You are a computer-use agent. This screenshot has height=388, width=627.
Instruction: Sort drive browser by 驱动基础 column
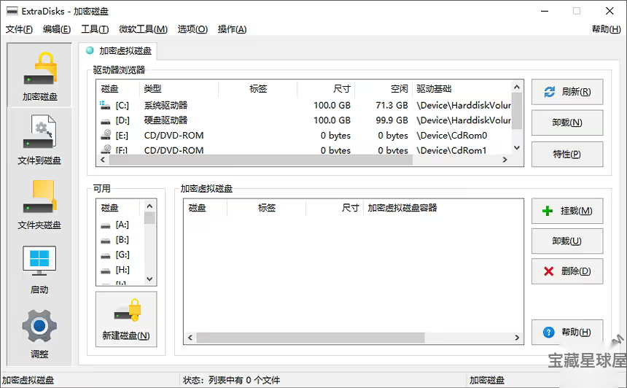click(462, 89)
